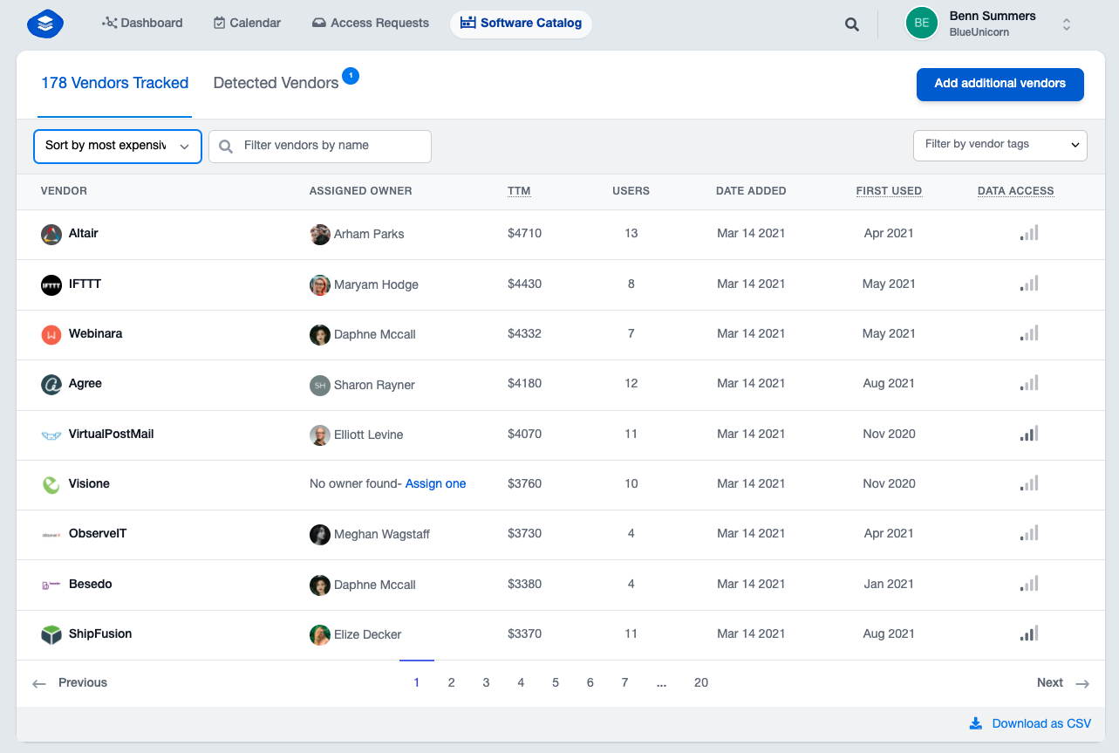Click the Download as CSV arrow icon
Screen dimensions: 1119x753
[x=976, y=723]
